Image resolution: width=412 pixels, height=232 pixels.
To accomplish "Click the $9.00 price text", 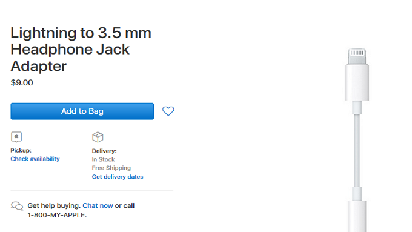I will click(x=22, y=83).
